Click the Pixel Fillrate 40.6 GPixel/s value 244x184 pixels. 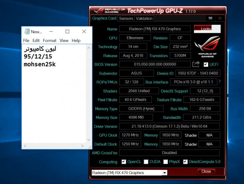135,99
